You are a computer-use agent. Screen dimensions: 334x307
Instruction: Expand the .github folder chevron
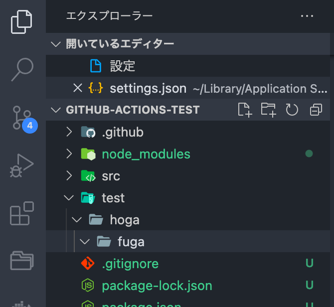click(x=69, y=132)
